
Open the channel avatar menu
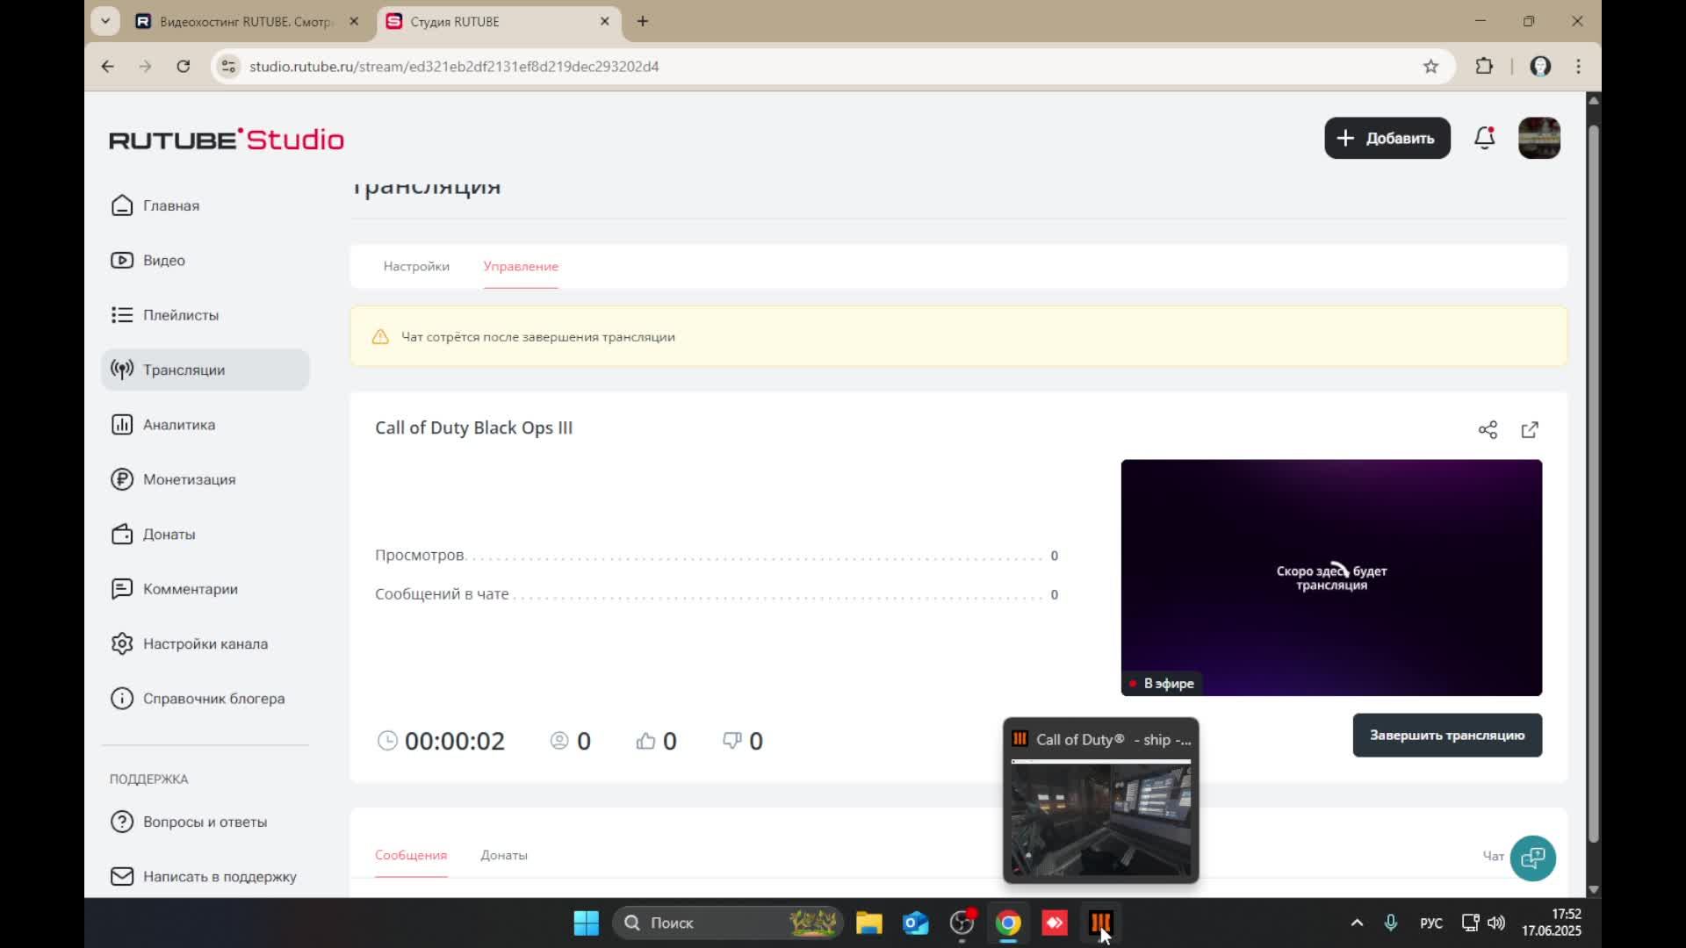pyautogui.click(x=1538, y=138)
